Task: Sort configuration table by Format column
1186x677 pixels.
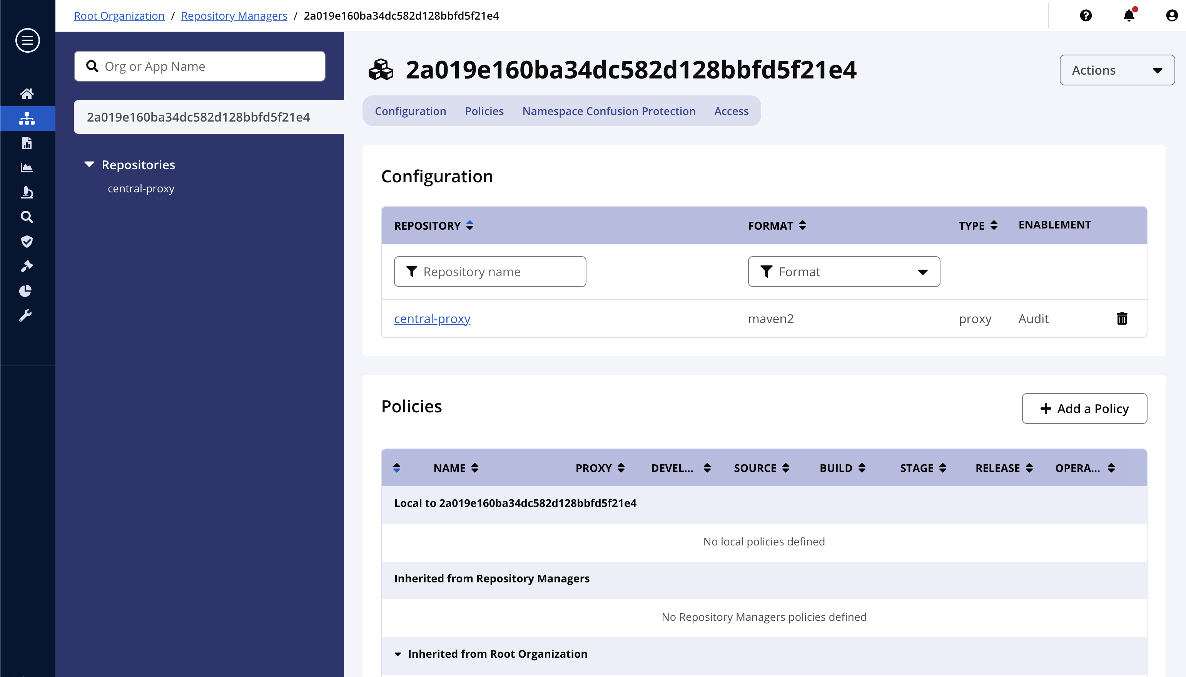Action: 777,225
